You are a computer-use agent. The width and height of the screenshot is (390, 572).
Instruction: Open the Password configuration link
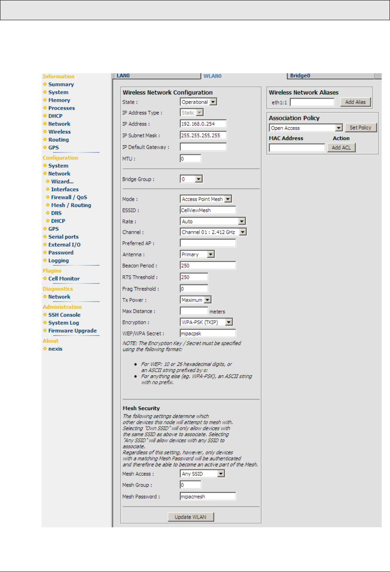tap(61, 253)
